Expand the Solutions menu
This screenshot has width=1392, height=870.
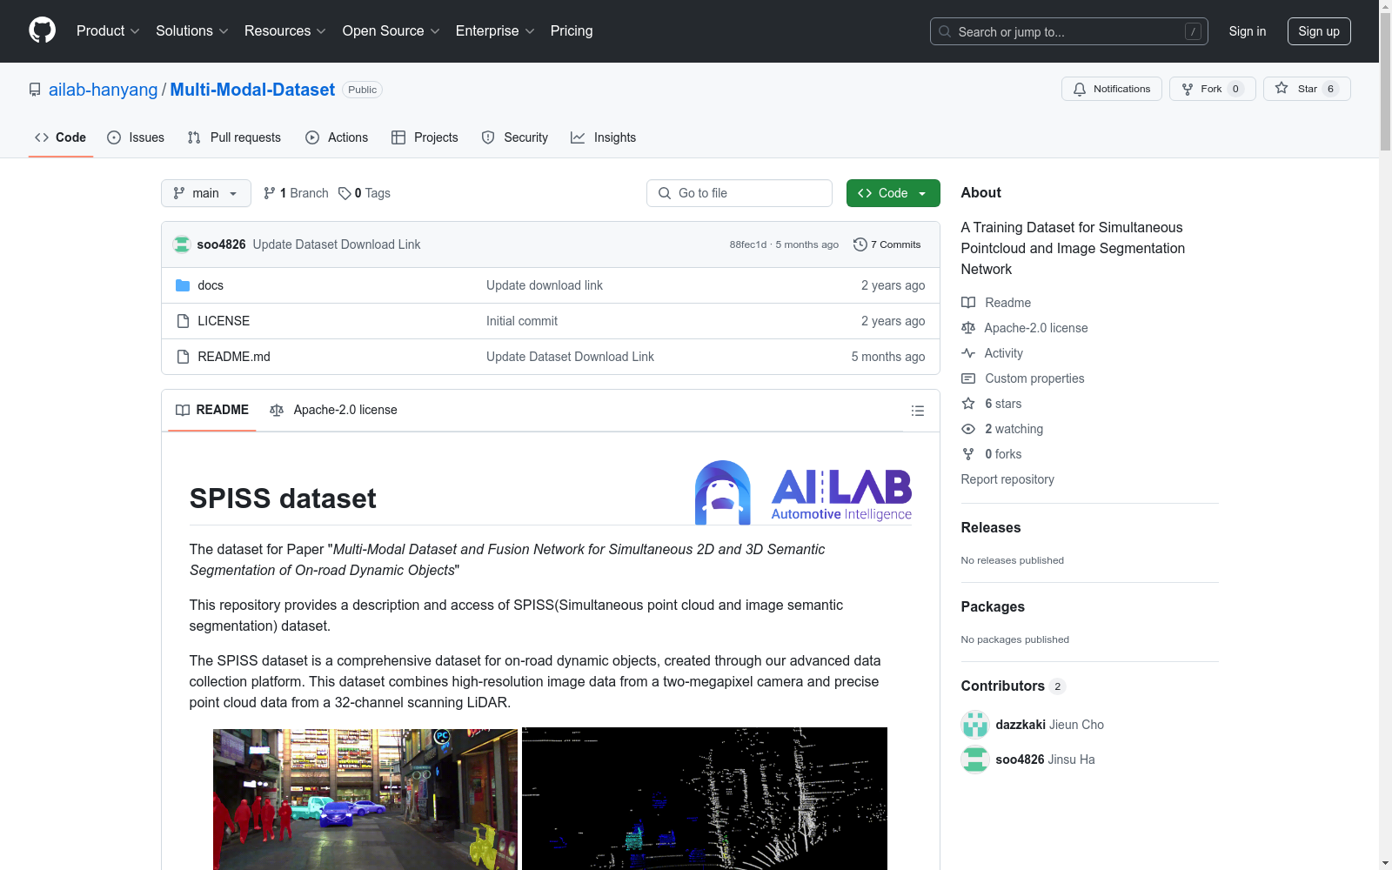[191, 30]
